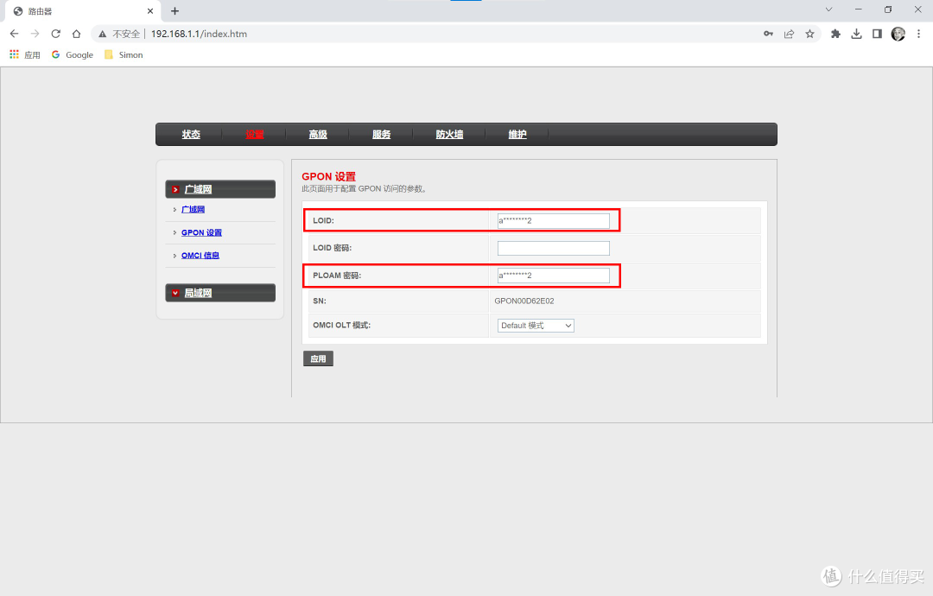Reload the router page
The image size is (933, 596).
click(56, 34)
